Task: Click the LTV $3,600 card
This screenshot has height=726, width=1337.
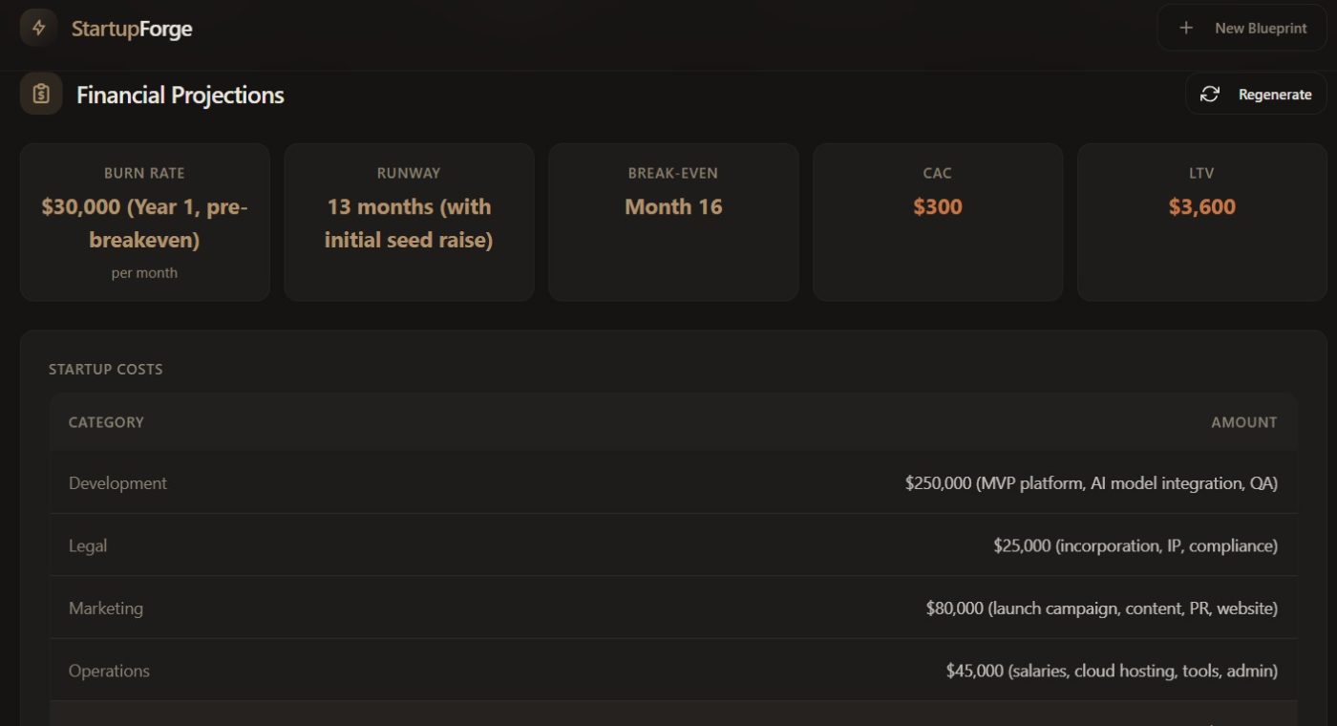Action: (x=1201, y=222)
